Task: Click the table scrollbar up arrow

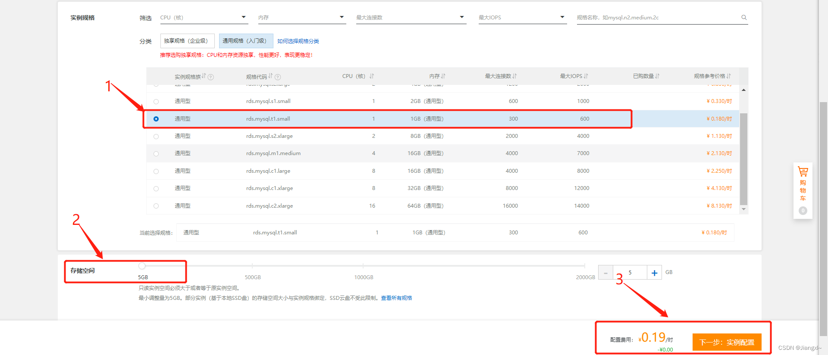Action: (743, 90)
